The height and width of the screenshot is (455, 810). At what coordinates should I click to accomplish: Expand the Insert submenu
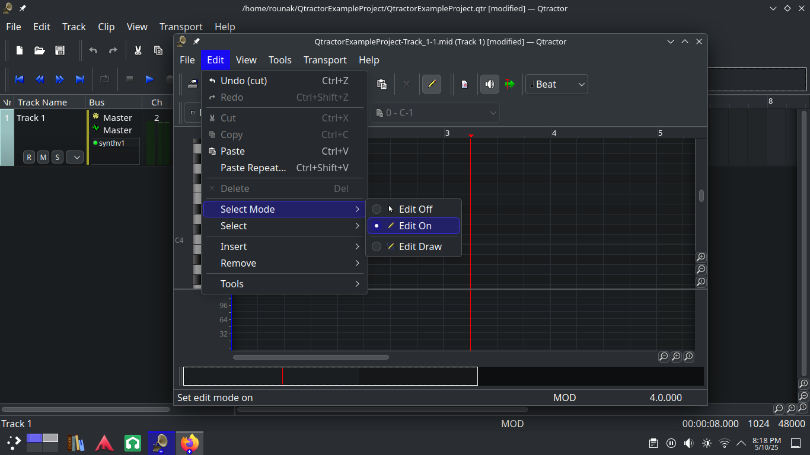point(285,246)
